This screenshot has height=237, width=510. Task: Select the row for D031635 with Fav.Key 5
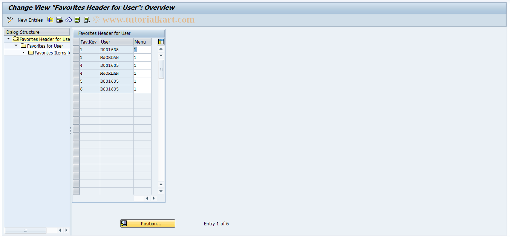point(76,81)
